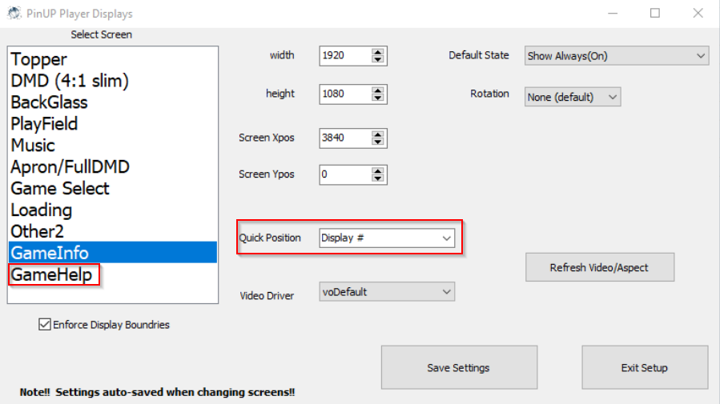
Task: Expand the Rotation dropdown
Action: pos(613,97)
